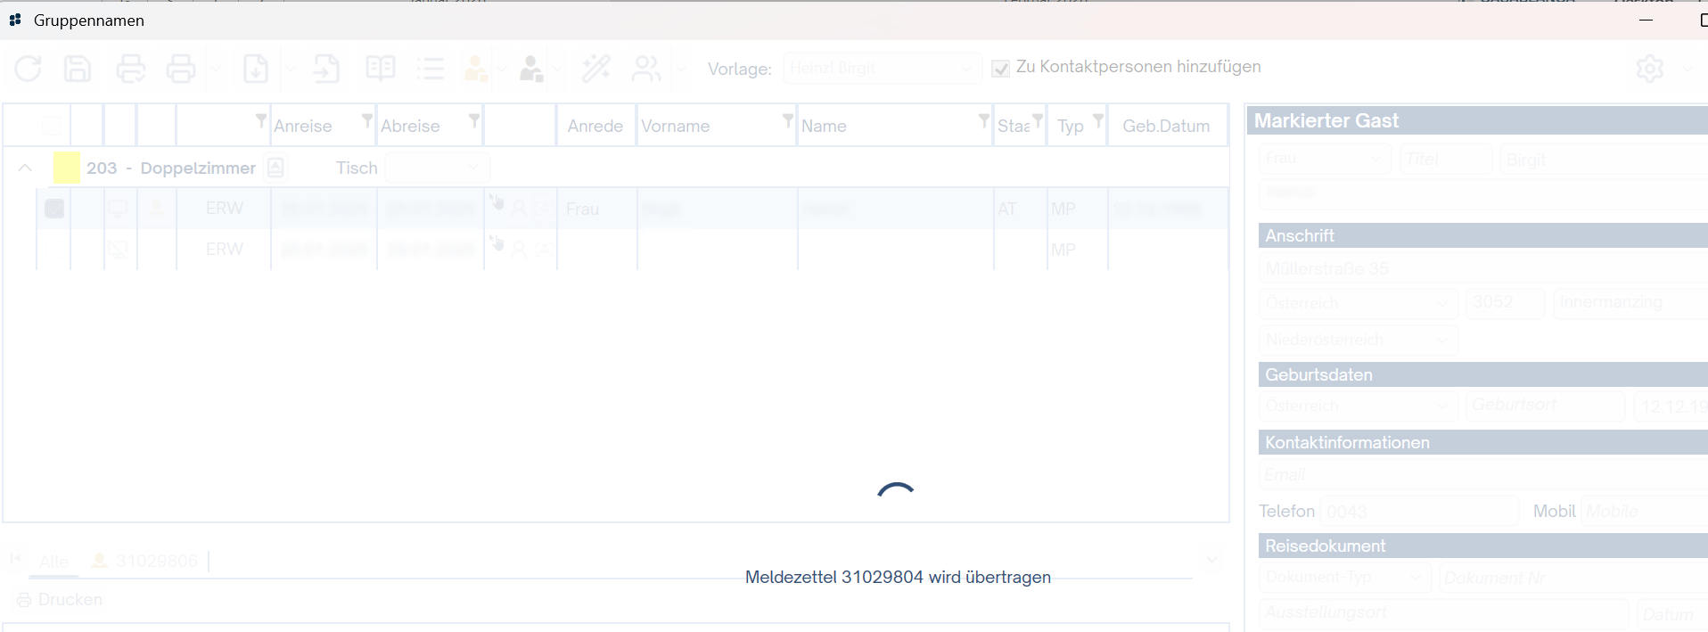1708x632 pixels.
Task: Open the Anschrift country dropdown 'Österreich'
Action: click(1359, 303)
